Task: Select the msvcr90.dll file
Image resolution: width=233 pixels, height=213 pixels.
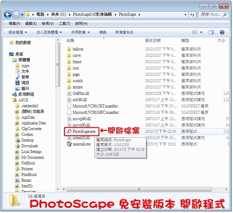Action: [x=78, y=125]
